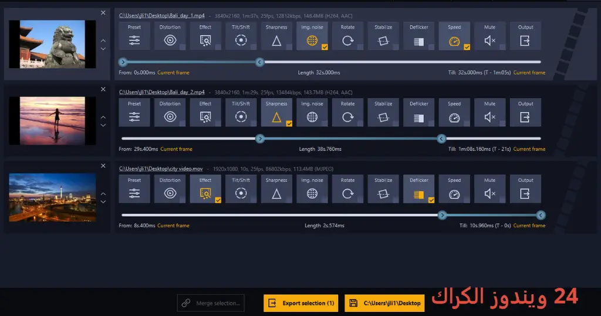
Task: Move Bali_day_2.mp4 up with chevron
Action: 103,117
